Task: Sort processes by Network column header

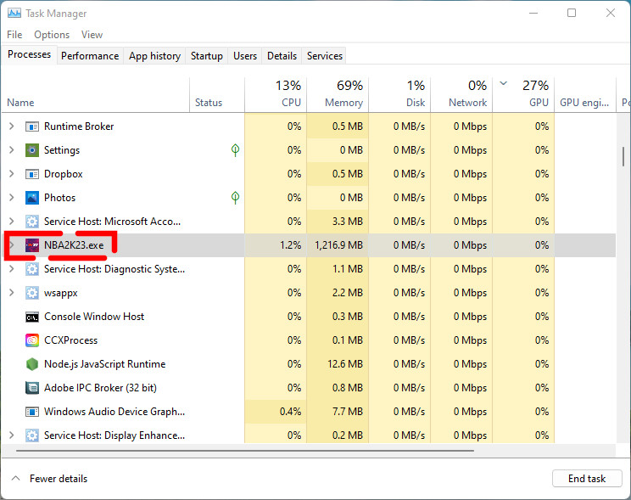Action: 461,95
